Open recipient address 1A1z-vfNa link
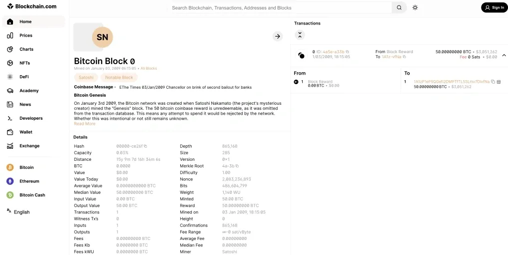The height and width of the screenshot is (255, 508). (x=391, y=57)
